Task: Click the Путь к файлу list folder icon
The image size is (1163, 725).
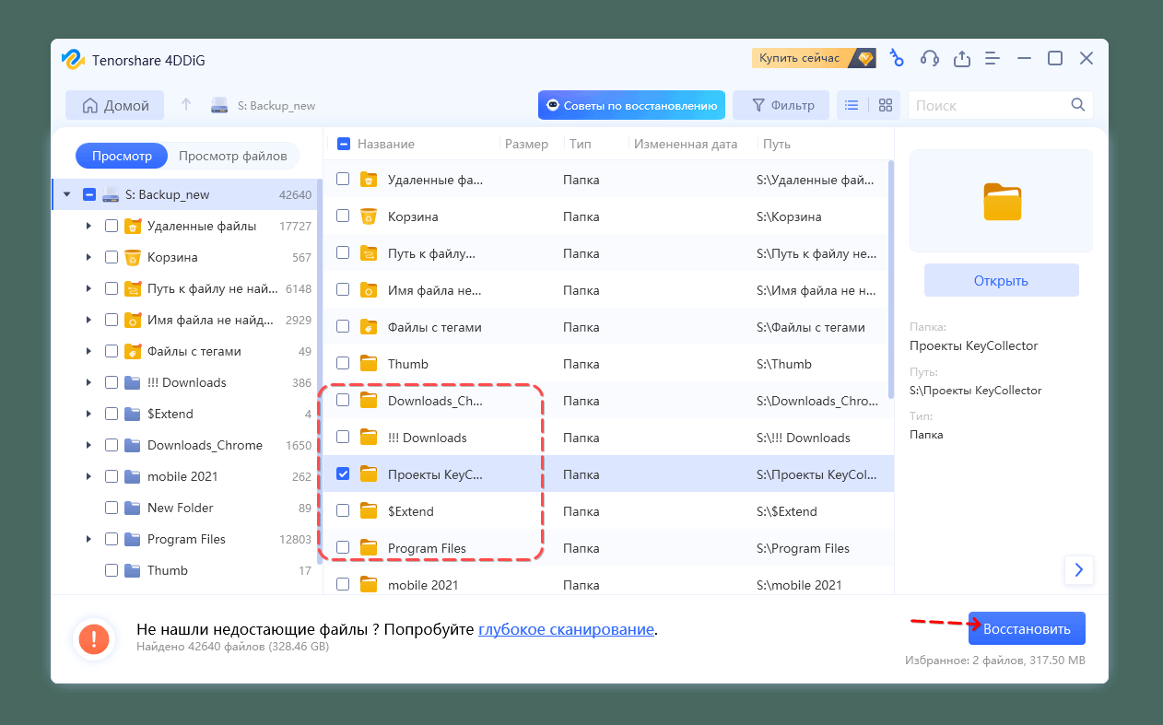Action: point(369,253)
